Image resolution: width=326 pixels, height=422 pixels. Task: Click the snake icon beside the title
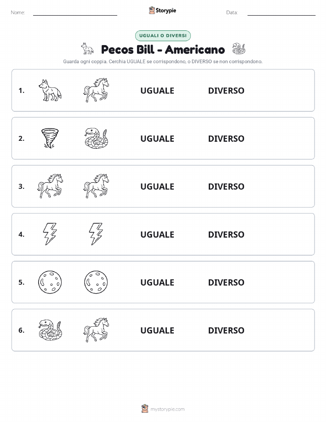239,49
